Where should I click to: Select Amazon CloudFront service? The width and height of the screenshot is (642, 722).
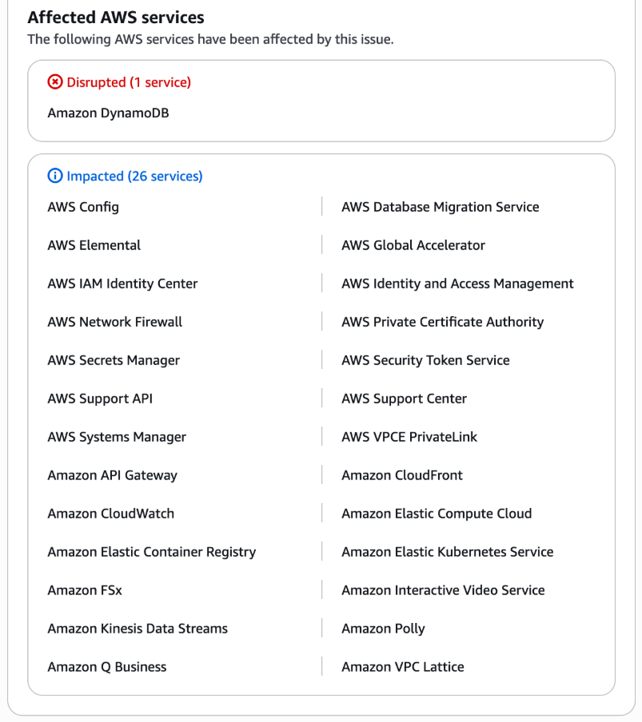click(402, 475)
